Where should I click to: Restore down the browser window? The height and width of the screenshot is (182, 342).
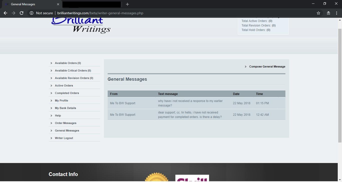coord(325,4)
